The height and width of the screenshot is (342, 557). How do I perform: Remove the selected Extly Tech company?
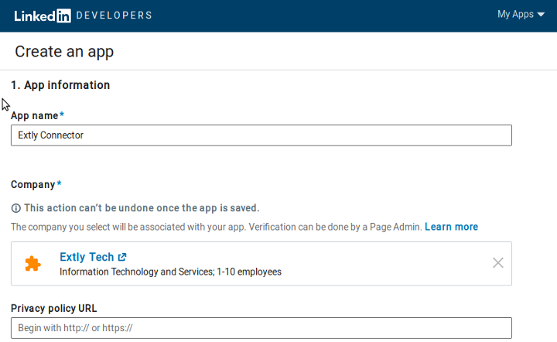click(x=498, y=263)
